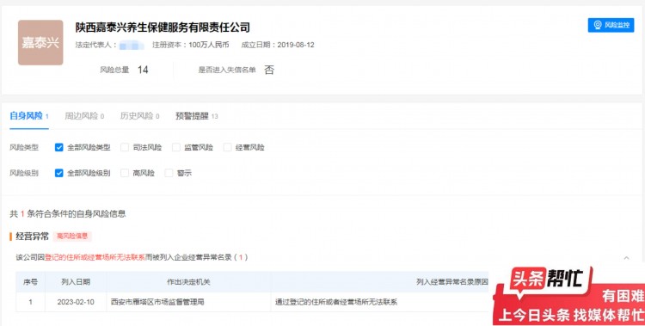Click the company name 陕西嘉泰兴养生保健服务有限责任公司
Viewport: 645px width, 326px height.
click(x=163, y=28)
